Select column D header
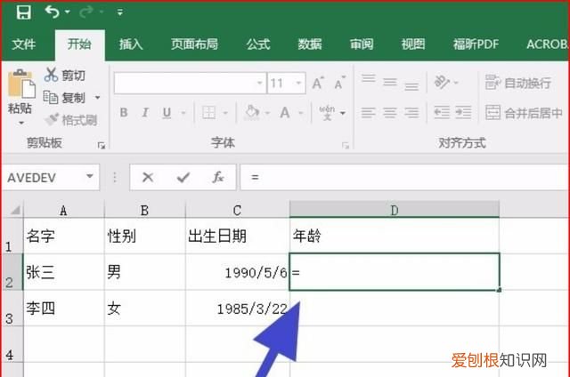The width and height of the screenshot is (570, 377). click(395, 210)
